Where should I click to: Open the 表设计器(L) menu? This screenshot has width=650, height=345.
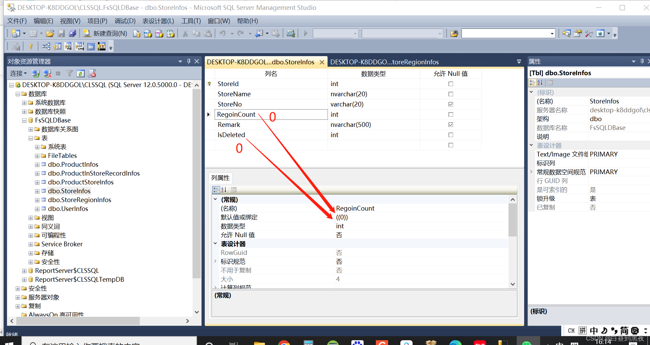158,21
